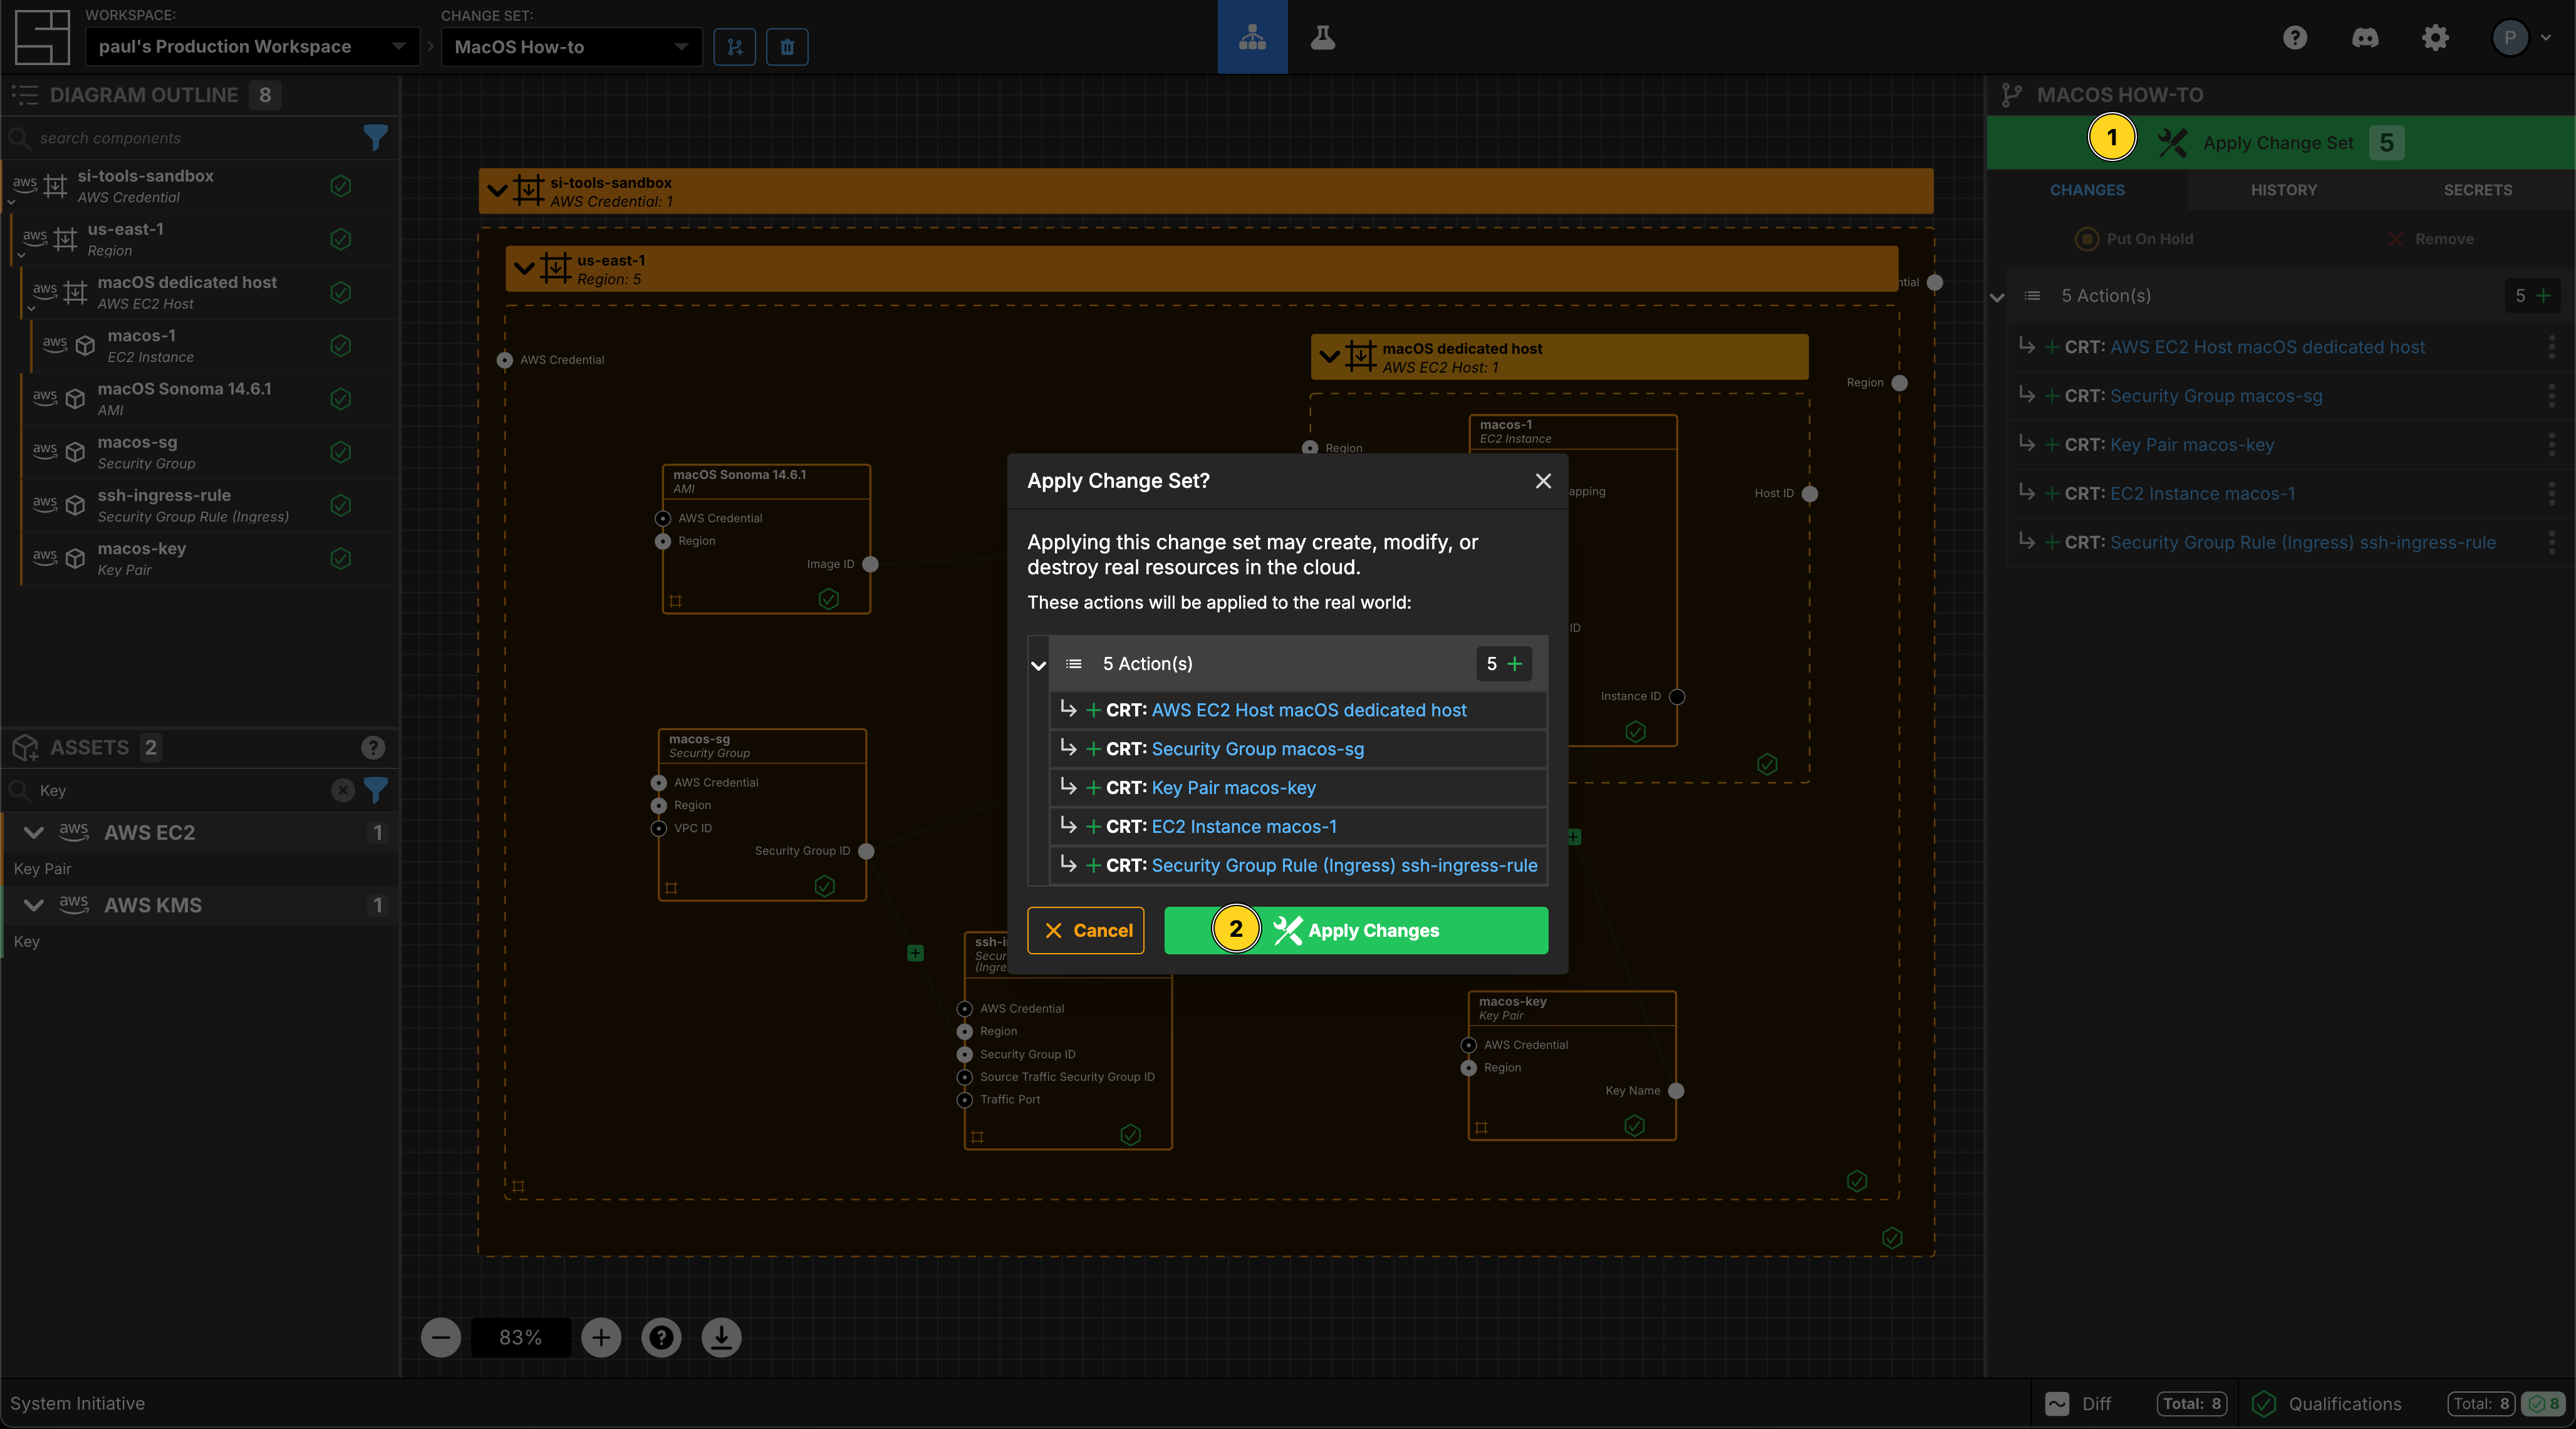
Task: Click the zoom in plus button
Action: (x=601, y=1337)
